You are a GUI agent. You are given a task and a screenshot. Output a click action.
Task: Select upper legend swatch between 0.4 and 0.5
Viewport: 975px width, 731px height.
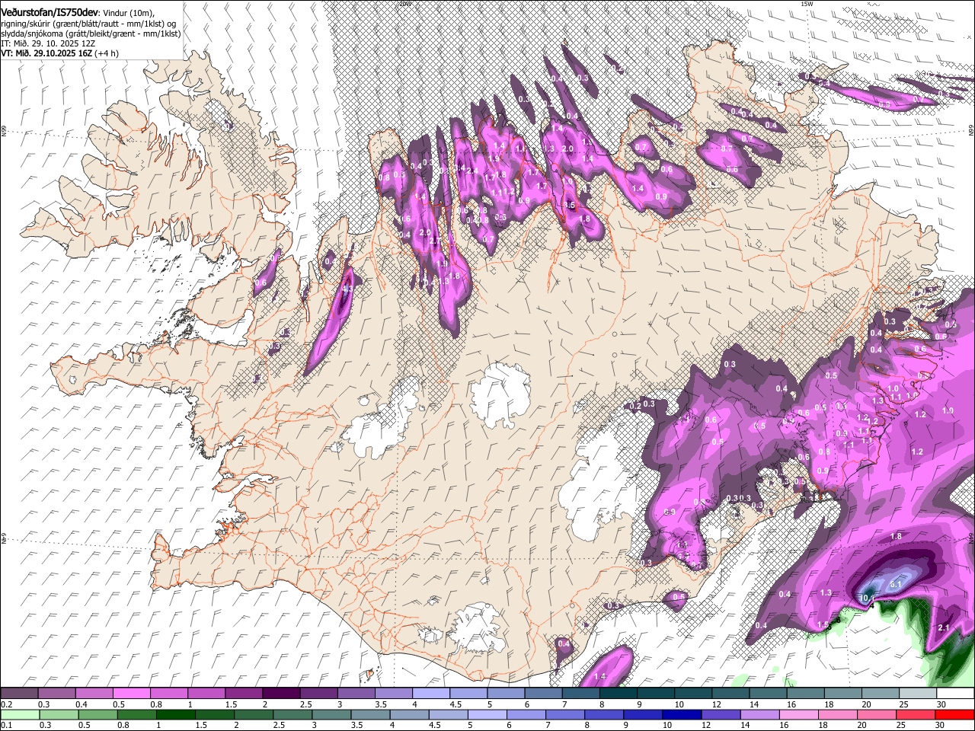click(94, 693)
